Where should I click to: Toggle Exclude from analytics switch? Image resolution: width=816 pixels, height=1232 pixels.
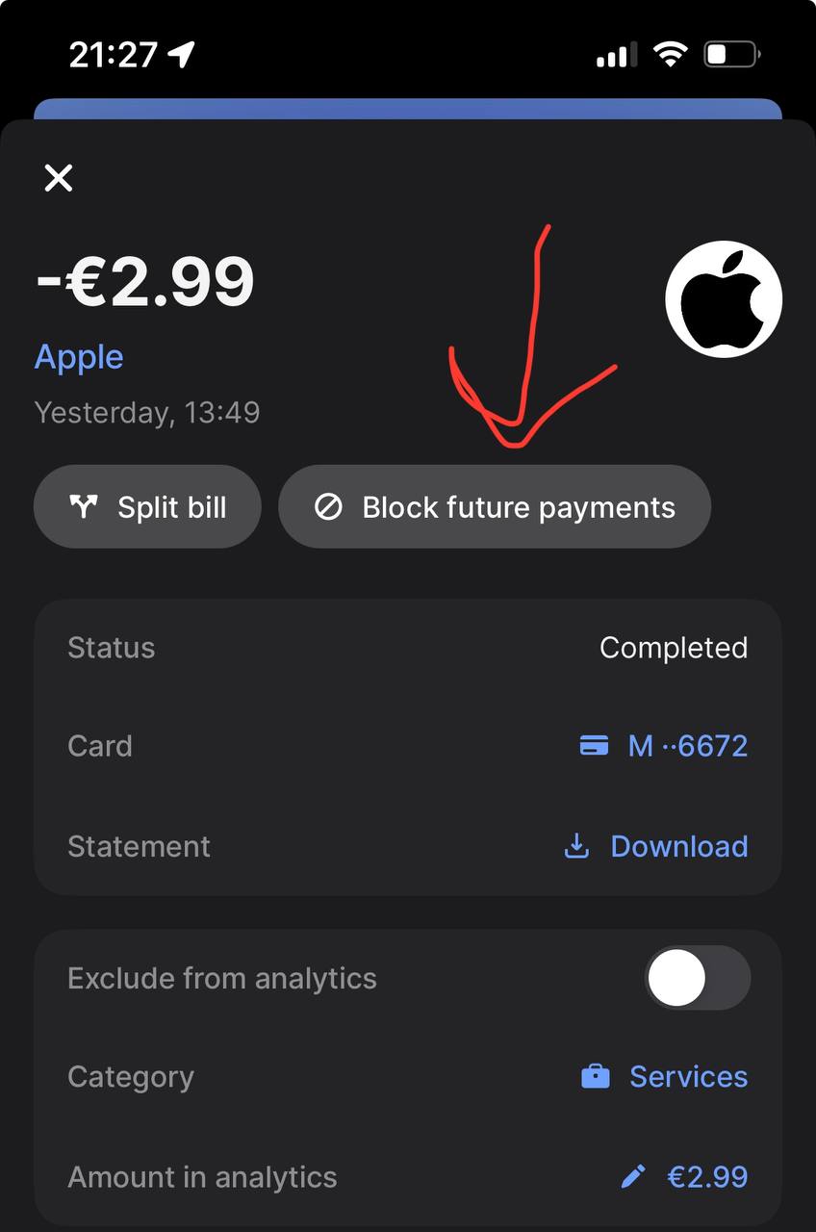pyautogui.click(x=697, y=978)
